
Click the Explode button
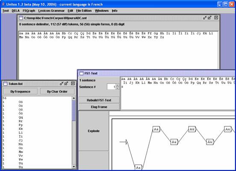tap(94, 131)
